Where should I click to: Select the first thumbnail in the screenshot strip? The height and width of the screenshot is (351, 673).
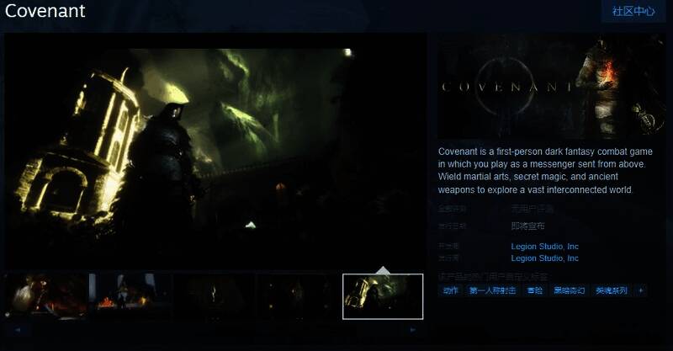[x=46, y=296]
